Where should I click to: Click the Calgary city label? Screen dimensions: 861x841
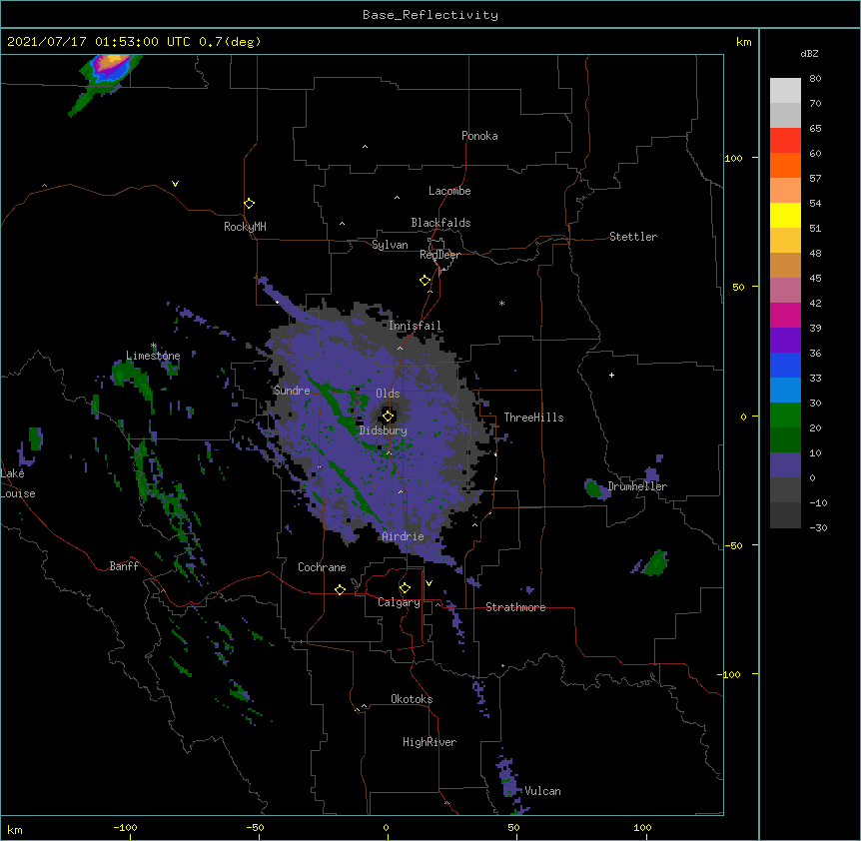(400, 602)
